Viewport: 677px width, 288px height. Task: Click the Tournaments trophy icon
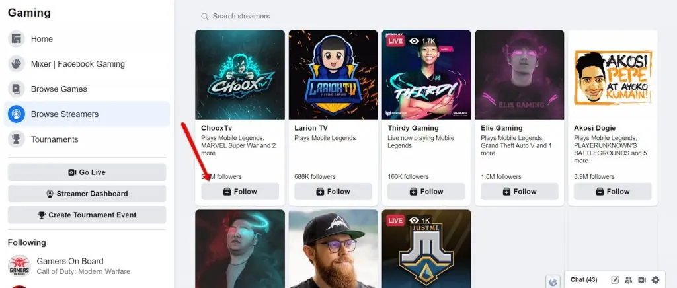[16, 139]
